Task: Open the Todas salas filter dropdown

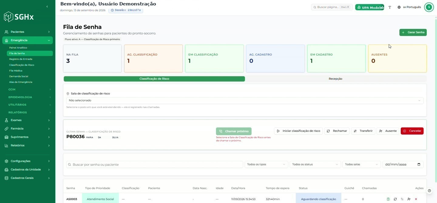Action: click(x=361, y=165)
